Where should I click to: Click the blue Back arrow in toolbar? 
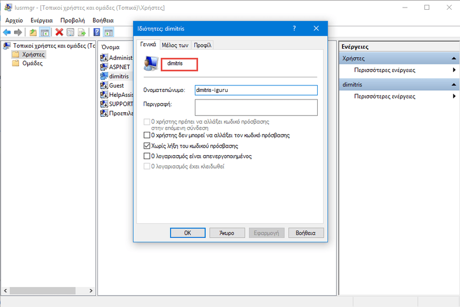pyautogui.click(x=7, y=32)
